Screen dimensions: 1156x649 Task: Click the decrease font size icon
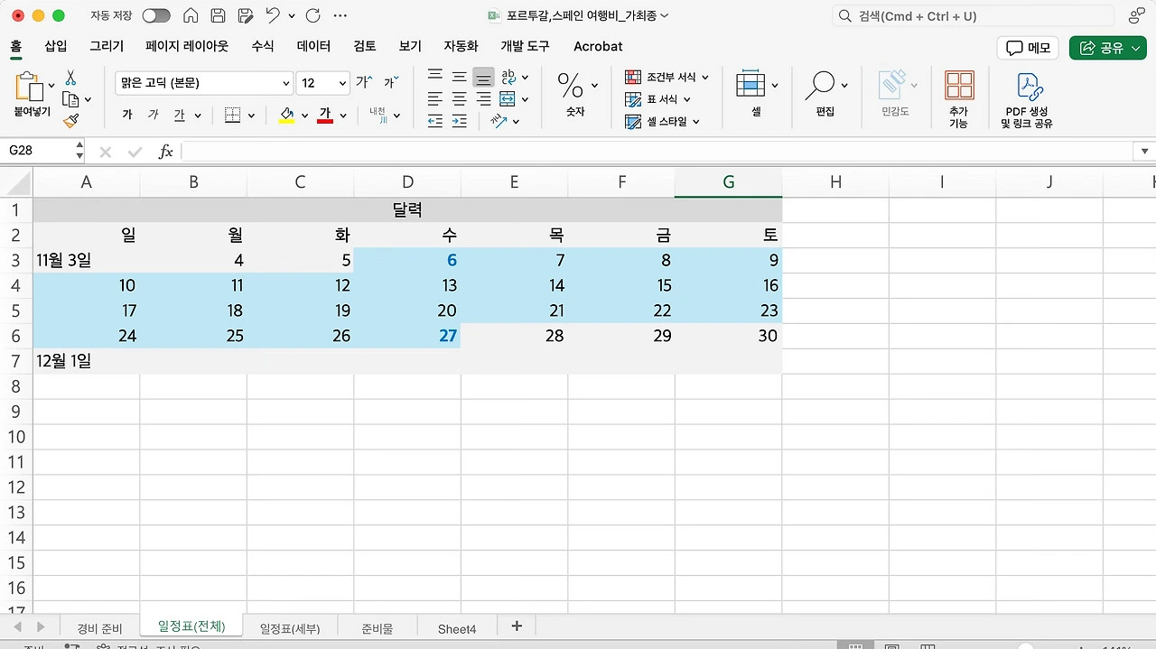391,82
